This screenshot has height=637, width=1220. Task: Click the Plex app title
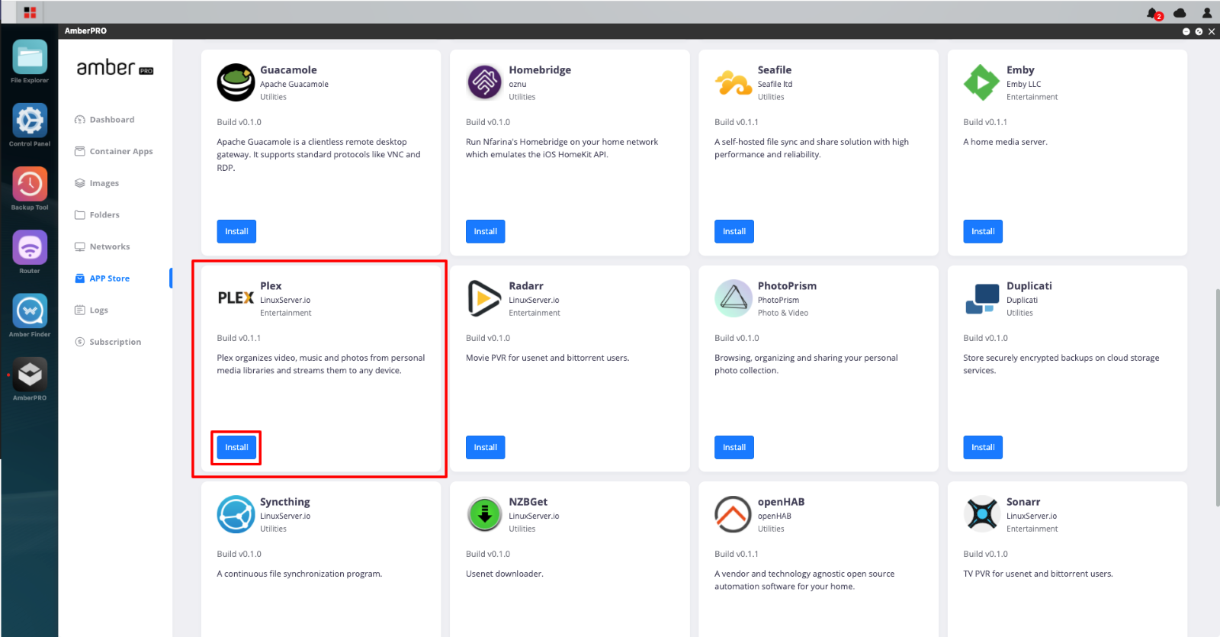pos(271,286)
